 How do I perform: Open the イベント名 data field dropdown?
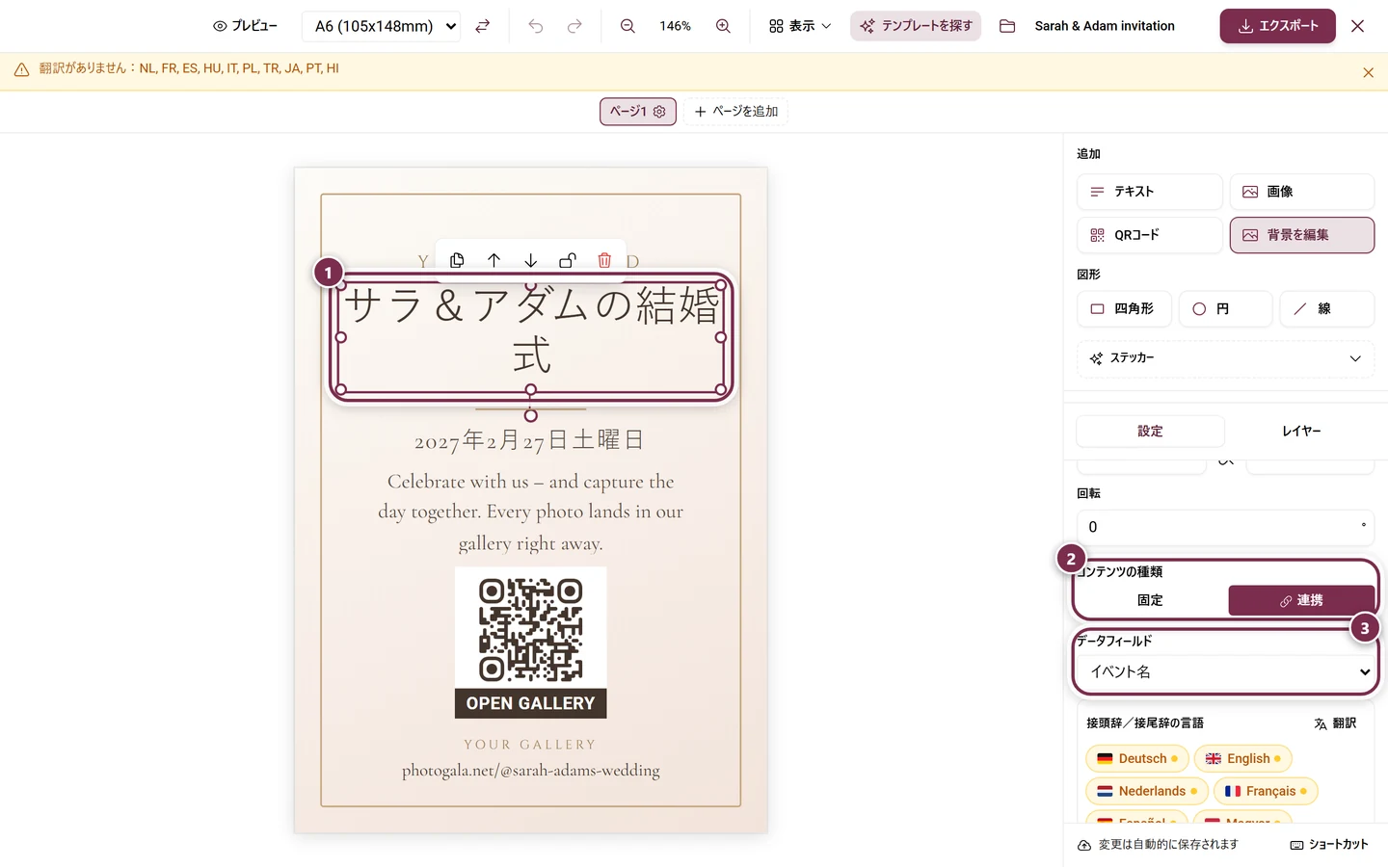click(x=1225, y=671)
